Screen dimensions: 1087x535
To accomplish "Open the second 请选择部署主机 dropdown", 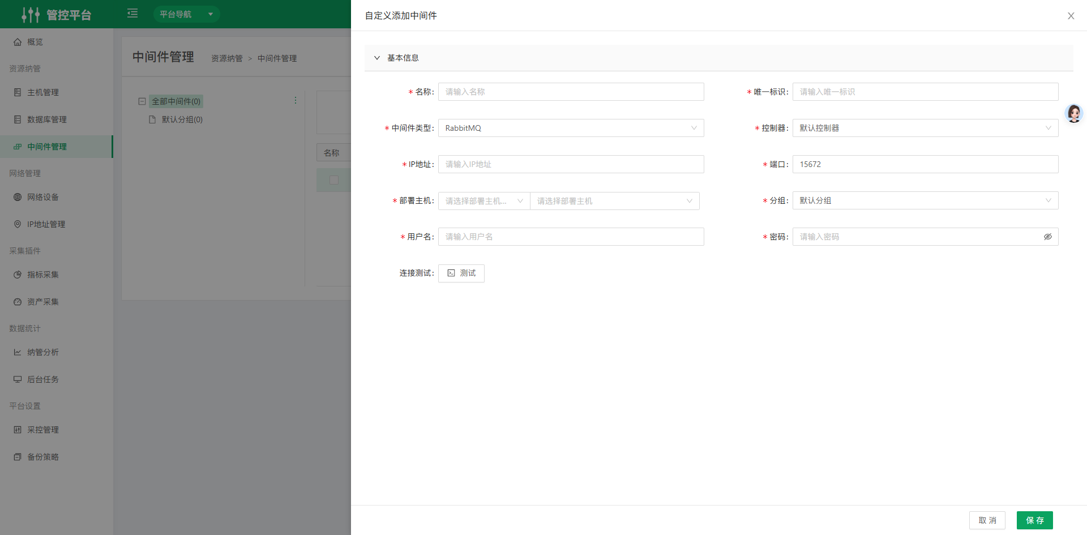I will pyautogui.click(x=615, y=201).
